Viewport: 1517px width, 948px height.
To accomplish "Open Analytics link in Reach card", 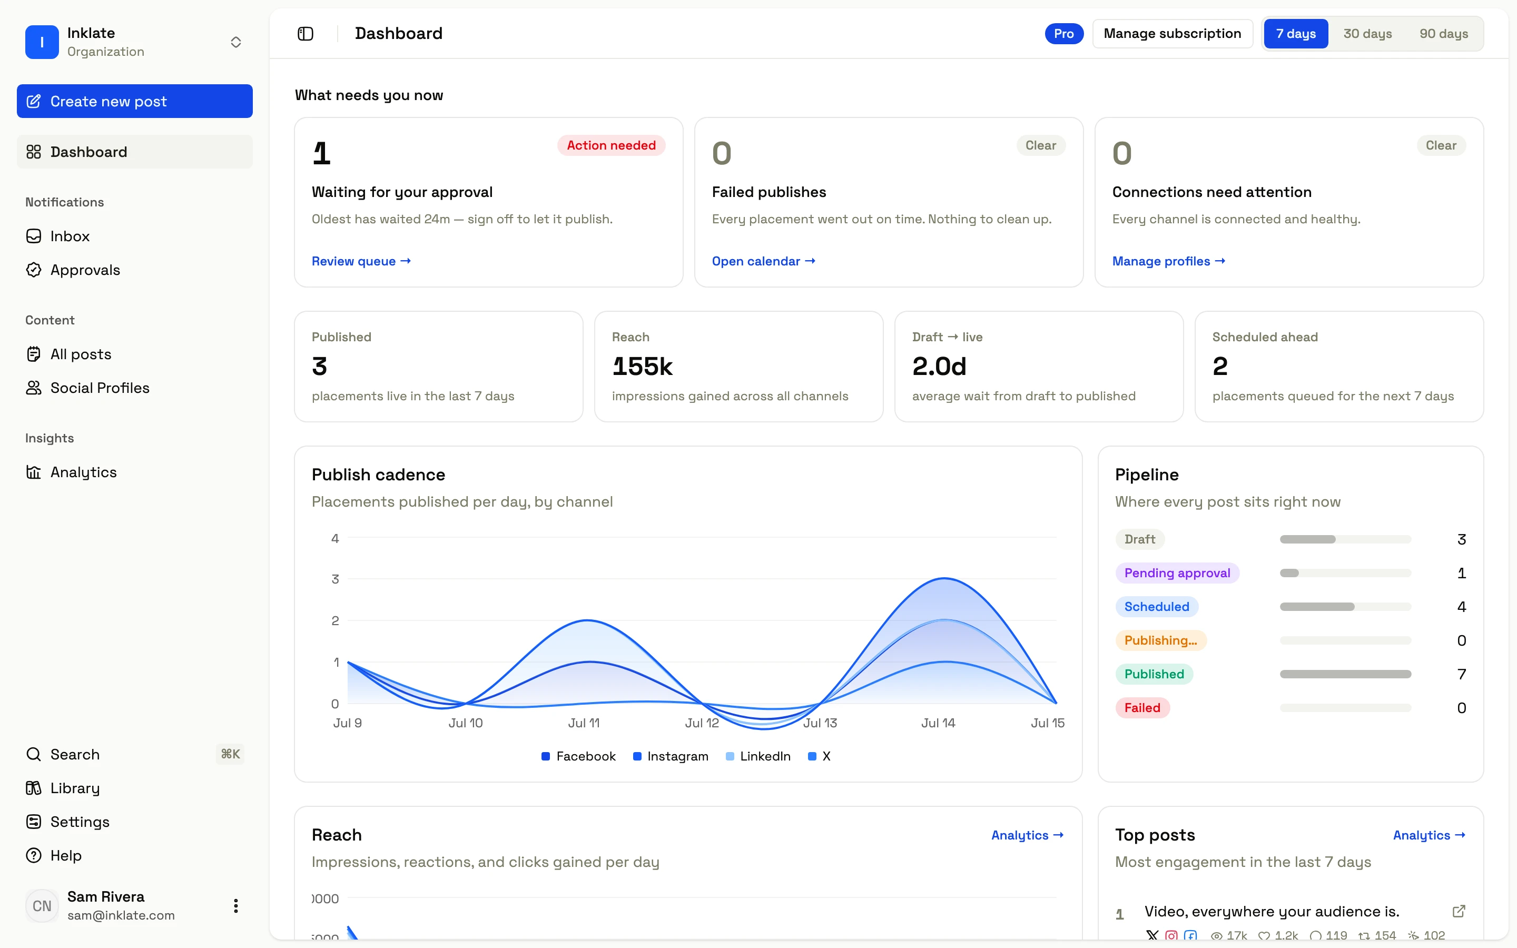I will (x=1028, y=835).
